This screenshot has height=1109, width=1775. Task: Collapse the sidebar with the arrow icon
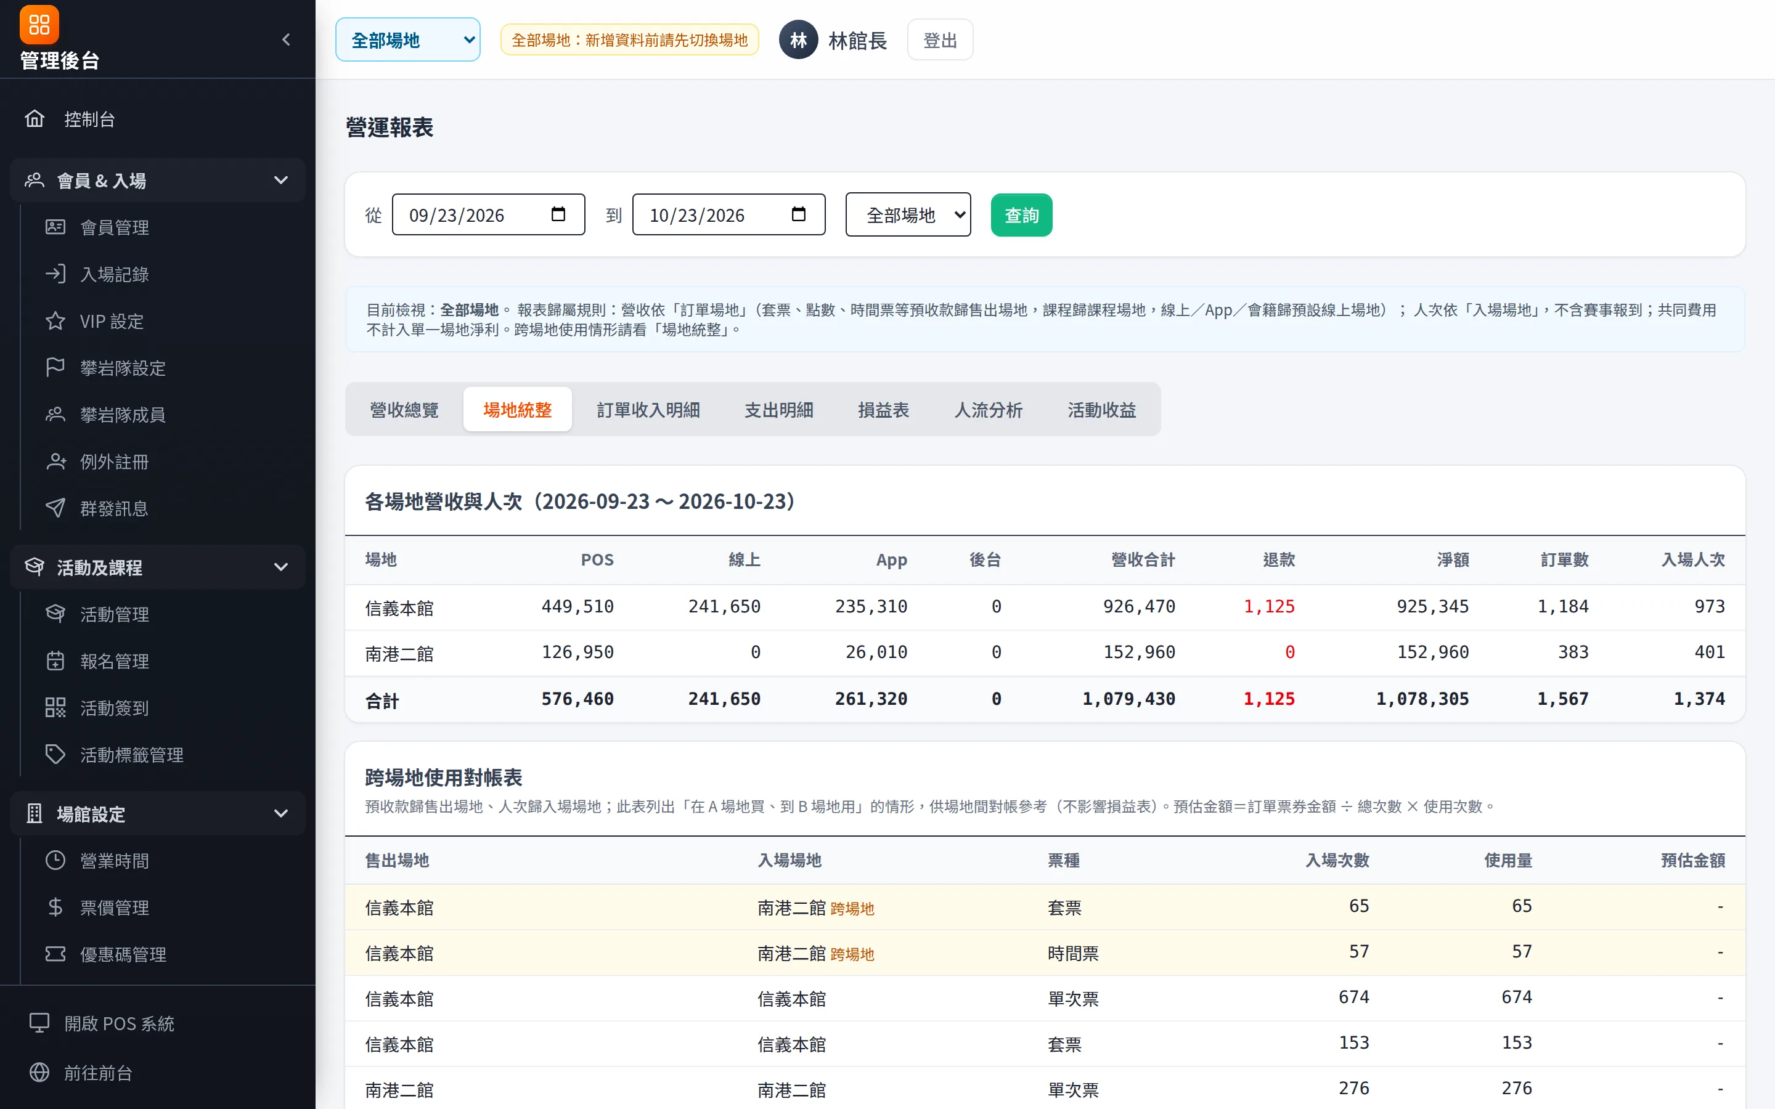click(x=286, y=39)
